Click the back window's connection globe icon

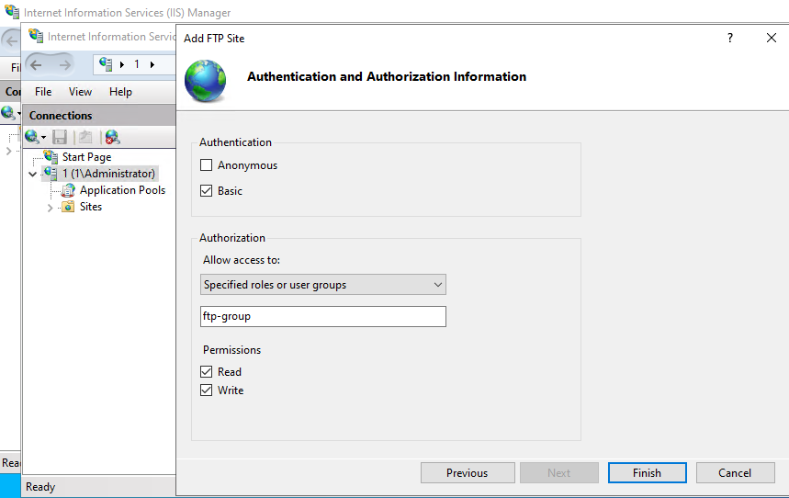coord(8,112)
